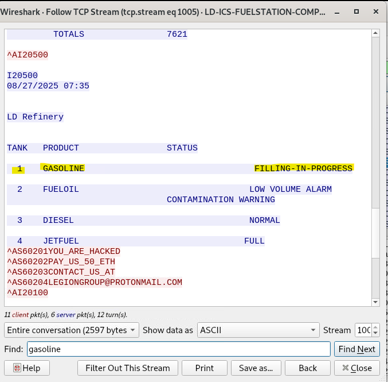Image resolution: width=388 pixels, height=382 pixels.
Task: Open the Save as... dialog
Action: [256, 368]
